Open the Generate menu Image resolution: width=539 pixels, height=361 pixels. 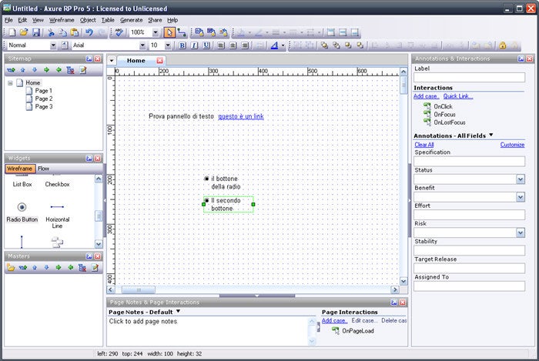pyautogui.click(x=131, y=20)
